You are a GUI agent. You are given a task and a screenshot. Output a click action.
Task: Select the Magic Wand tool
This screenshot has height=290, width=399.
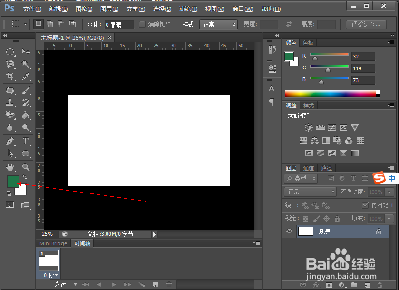(26, 64)
